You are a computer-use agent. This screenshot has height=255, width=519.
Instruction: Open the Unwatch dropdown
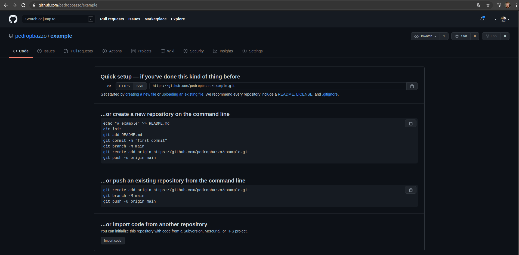(425, 36)
